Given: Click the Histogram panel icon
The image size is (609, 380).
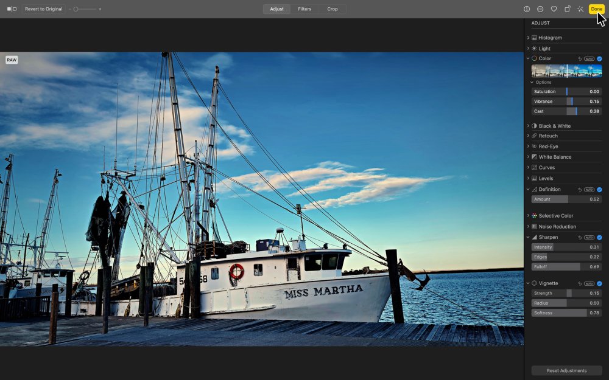Looking at the screenshot, I should [x=535, y=38].
